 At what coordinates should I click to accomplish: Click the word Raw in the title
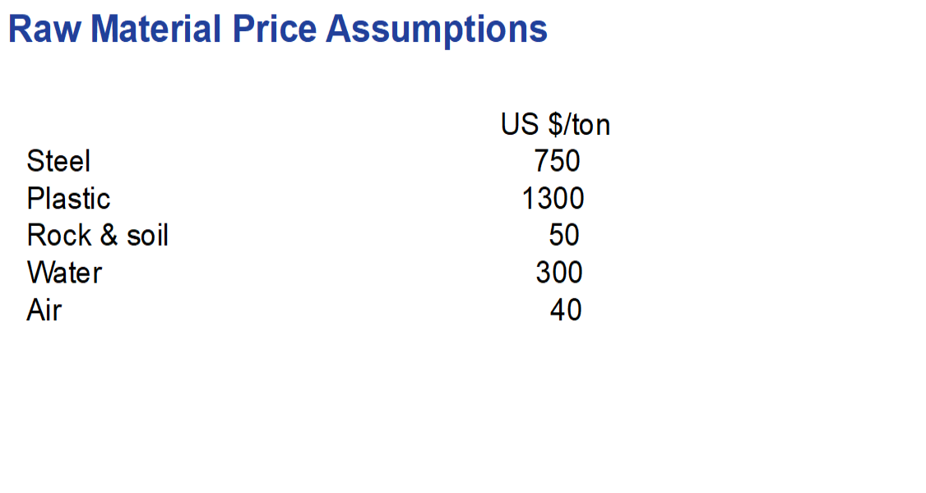click(x=45, y=30)
